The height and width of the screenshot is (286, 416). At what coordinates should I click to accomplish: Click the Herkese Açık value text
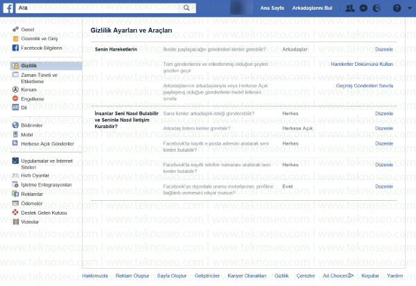point(297,128)
